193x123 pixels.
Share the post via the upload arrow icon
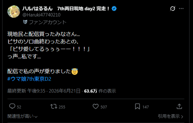coord(179,106)
